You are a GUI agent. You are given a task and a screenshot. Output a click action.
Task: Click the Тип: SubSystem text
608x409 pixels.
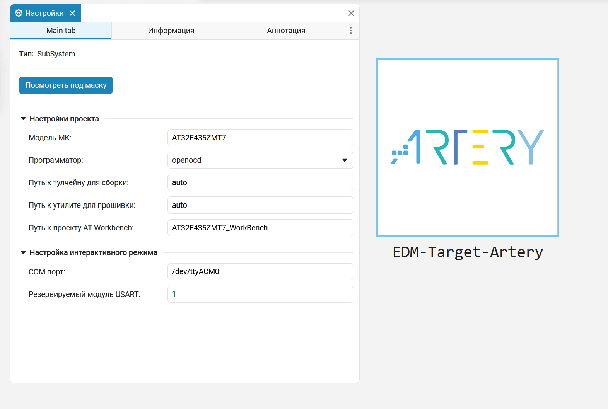pyautogui.click(x=47, y=54)
